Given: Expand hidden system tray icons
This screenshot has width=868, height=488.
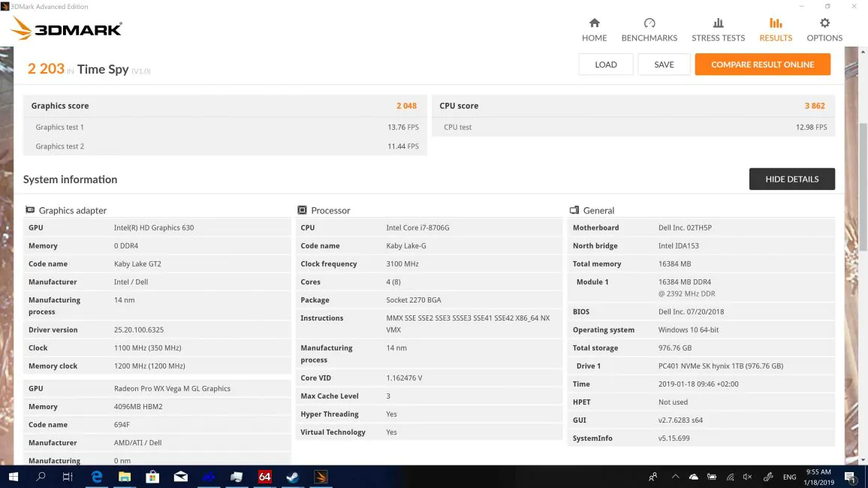Looking at the screenshot, I should (x=675, y=477).
